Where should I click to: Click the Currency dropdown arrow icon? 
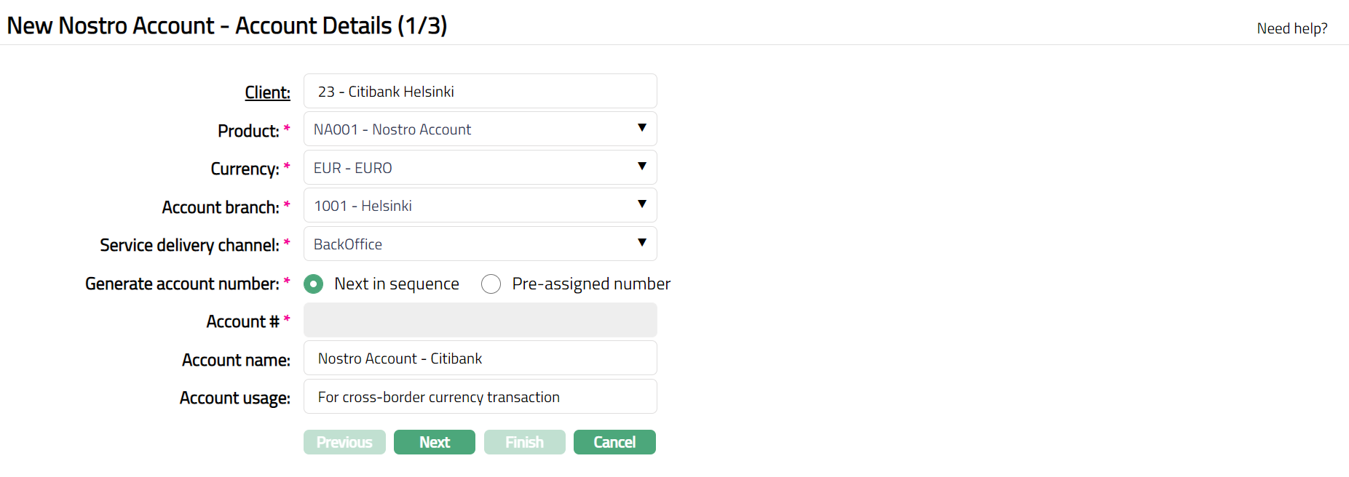(642, 167)
